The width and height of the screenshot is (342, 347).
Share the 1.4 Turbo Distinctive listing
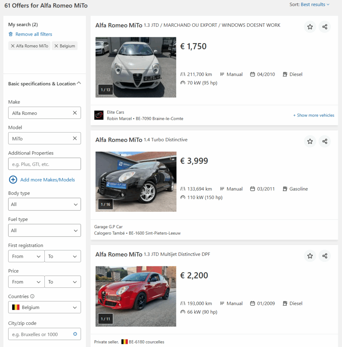coord(325,141)
